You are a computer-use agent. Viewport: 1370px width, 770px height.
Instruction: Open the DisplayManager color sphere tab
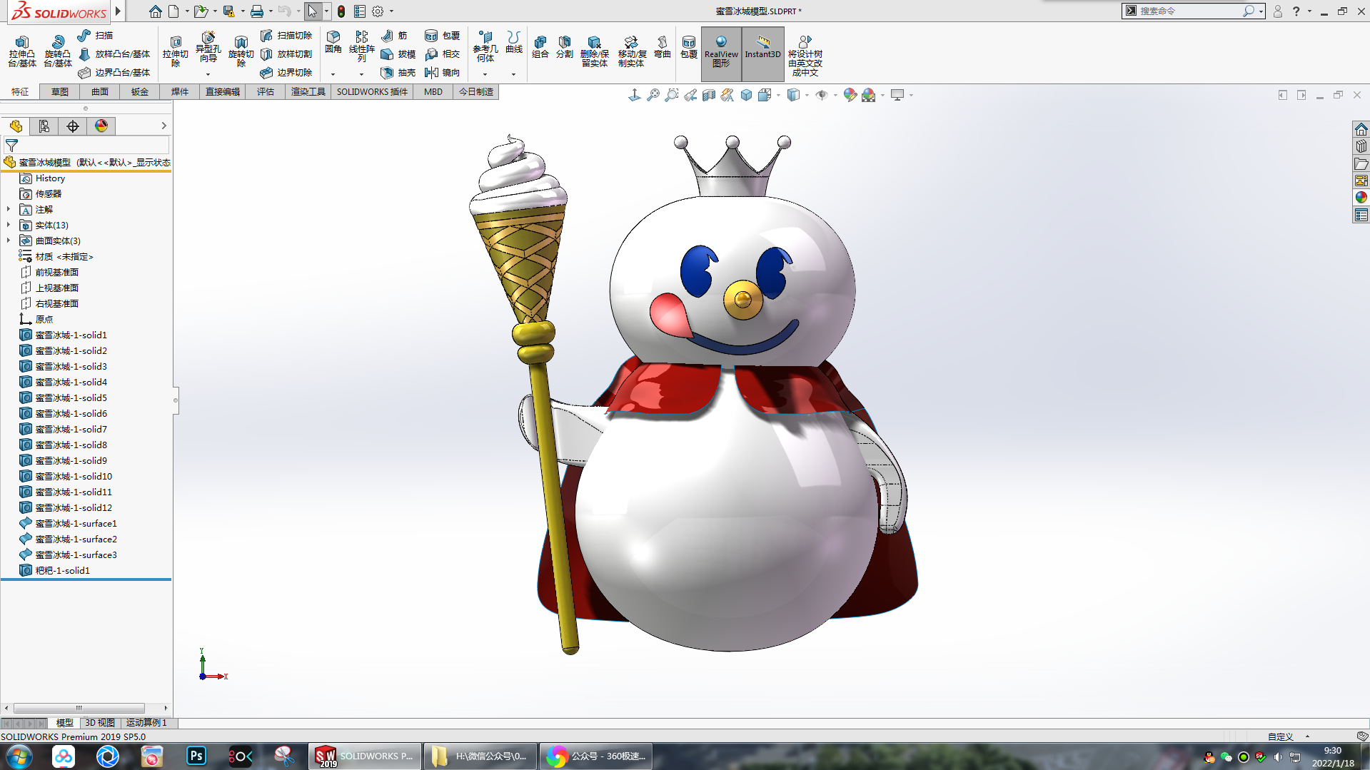(x=101, y=126)
